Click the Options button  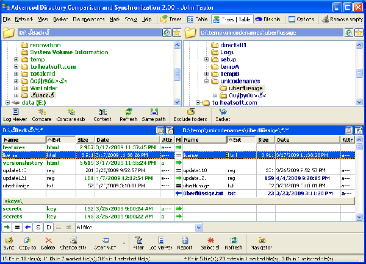coord(301,19)
